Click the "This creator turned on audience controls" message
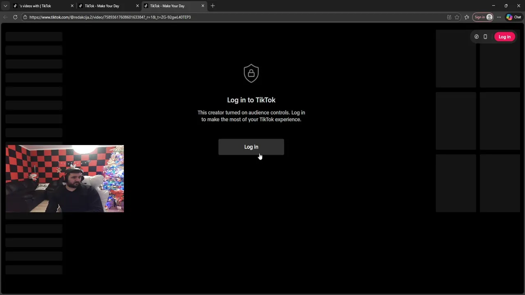The width and height of the screenshot is (525, 295). (x=251, y=116)
